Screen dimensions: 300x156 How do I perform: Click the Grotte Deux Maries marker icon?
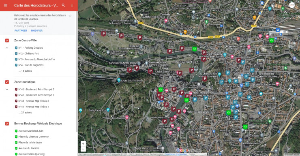click(x=119, y=80)
